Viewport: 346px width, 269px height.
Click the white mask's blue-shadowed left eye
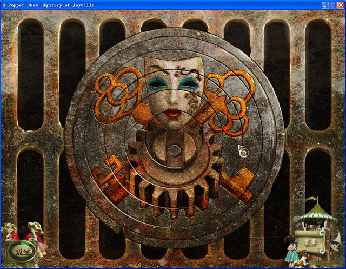pyautogui.click(x=157, y=84)
